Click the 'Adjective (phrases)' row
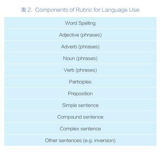The width and height of the screenshot is (166, 154). [80, 35]
